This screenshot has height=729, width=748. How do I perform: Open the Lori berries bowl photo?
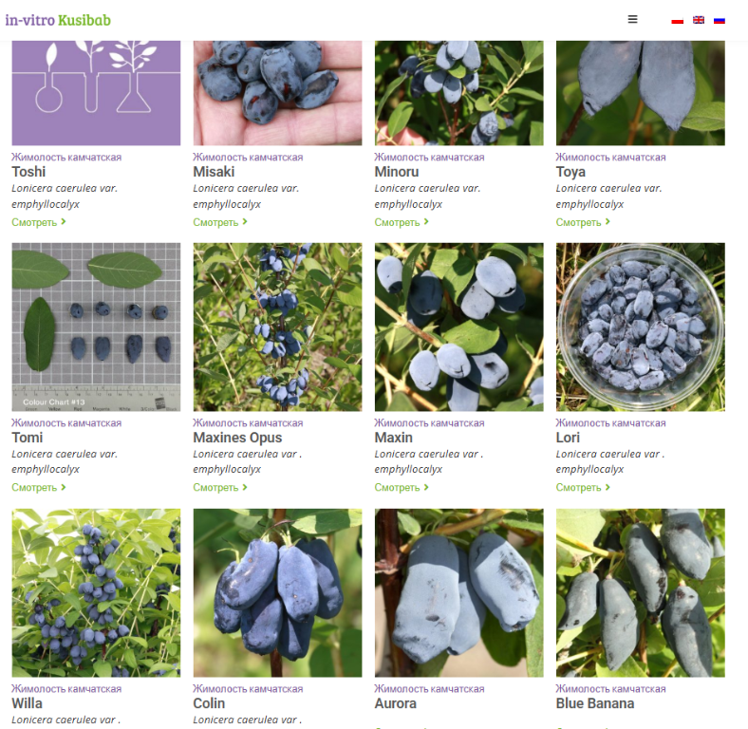click(640, 327)
